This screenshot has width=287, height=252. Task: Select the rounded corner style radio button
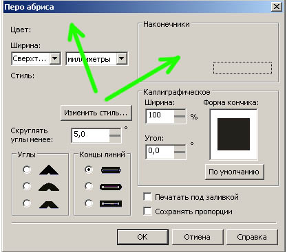(x=27, y=186)
